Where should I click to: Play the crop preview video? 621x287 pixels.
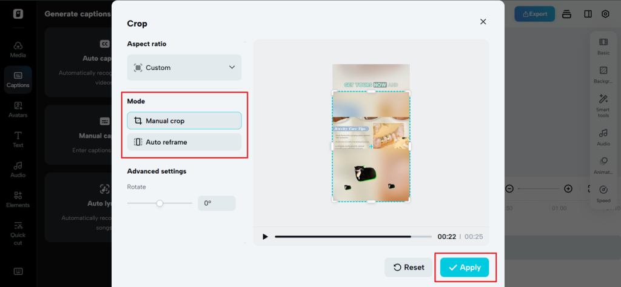pyautogui.click(x=265, y=237)
